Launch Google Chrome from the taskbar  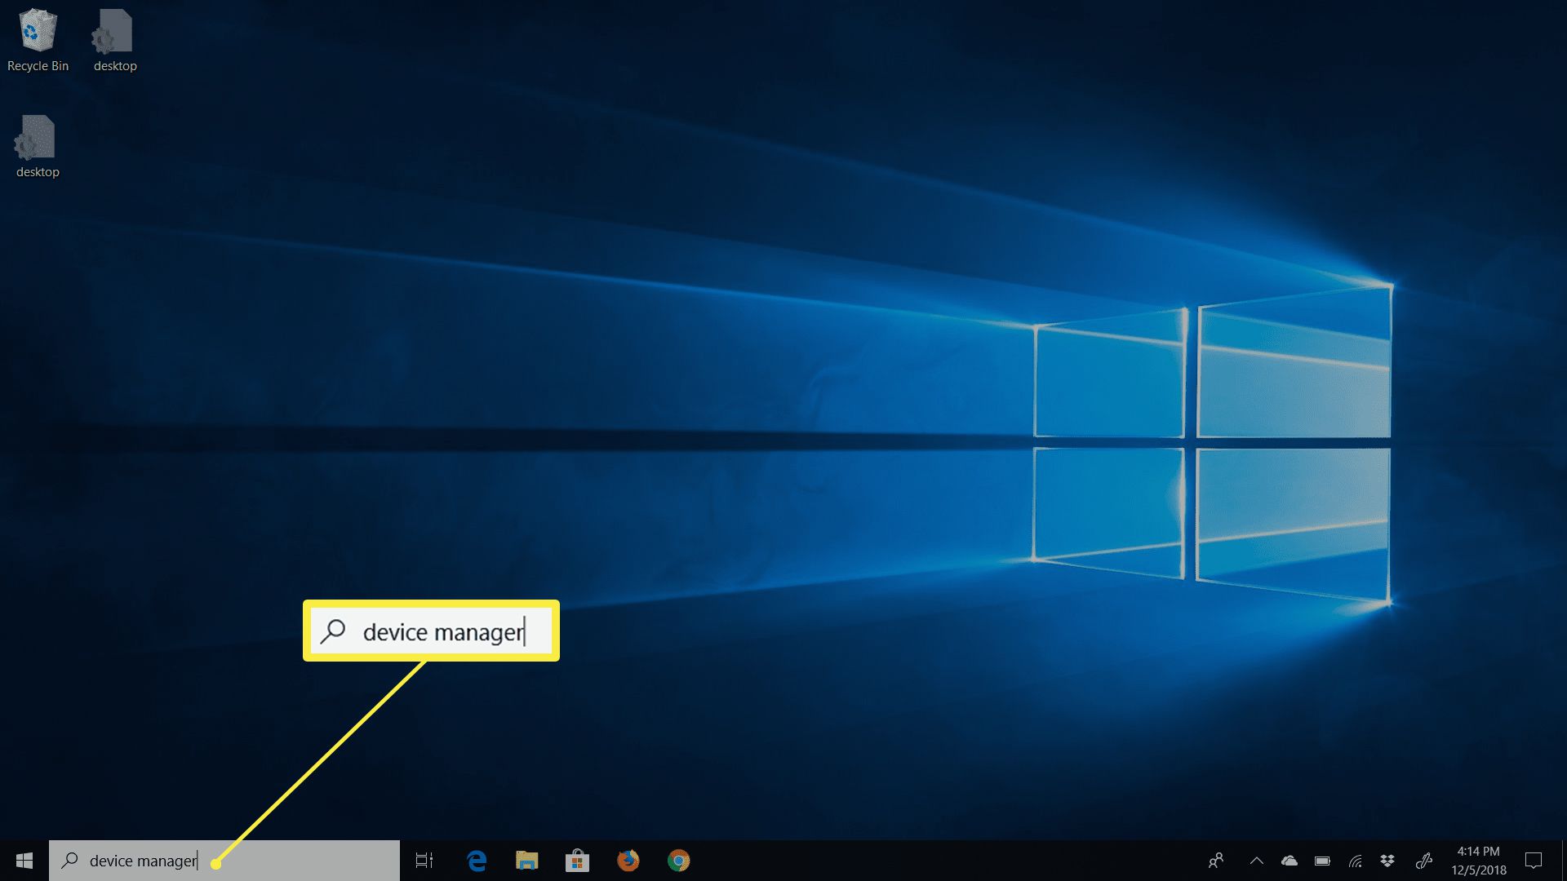(x=678, y=861)
